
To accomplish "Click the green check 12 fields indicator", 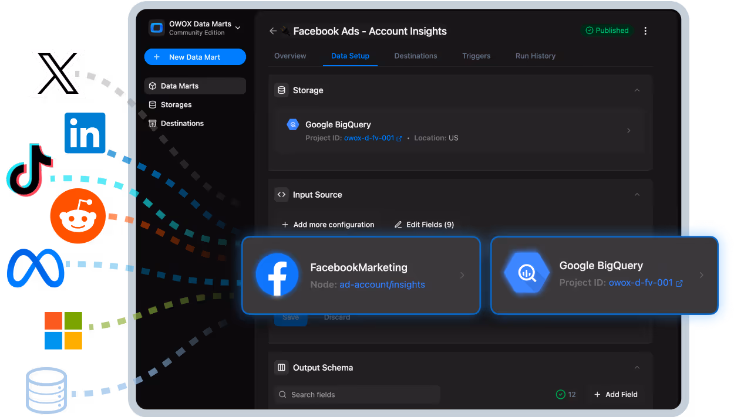I will click(566, 395).
